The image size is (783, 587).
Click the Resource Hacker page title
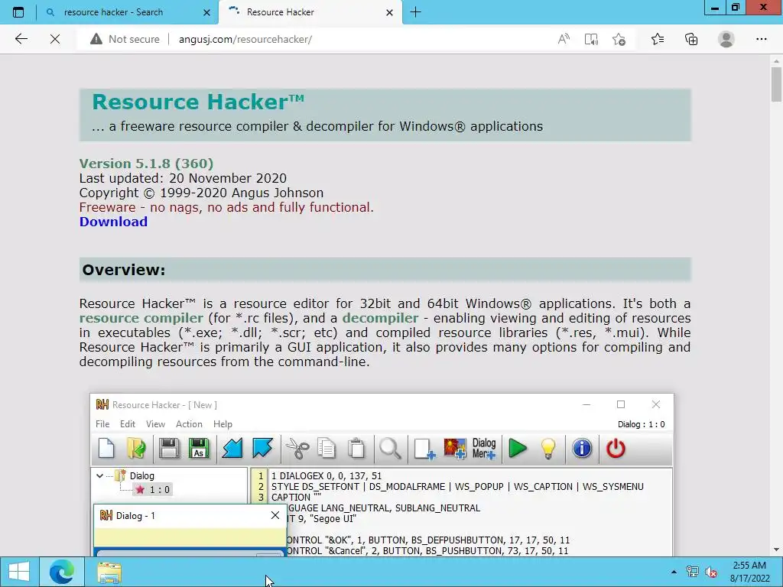198,102
